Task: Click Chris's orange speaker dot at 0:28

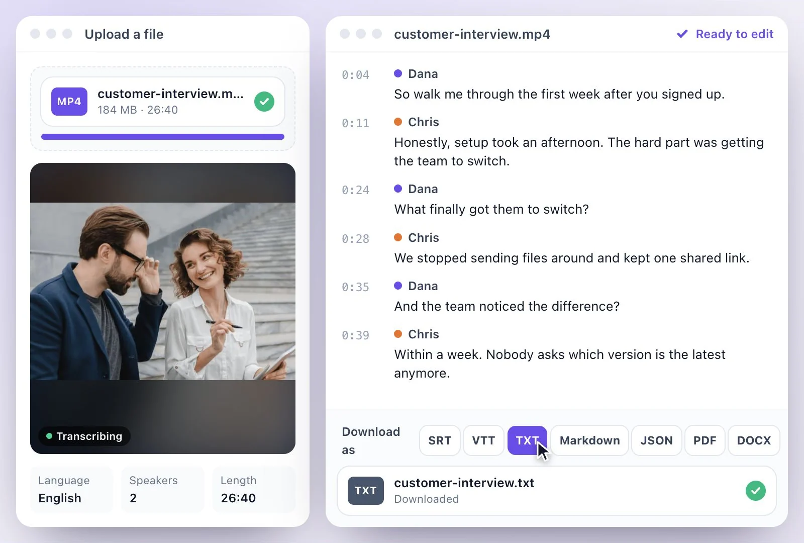Action: (x=398, y=237)
